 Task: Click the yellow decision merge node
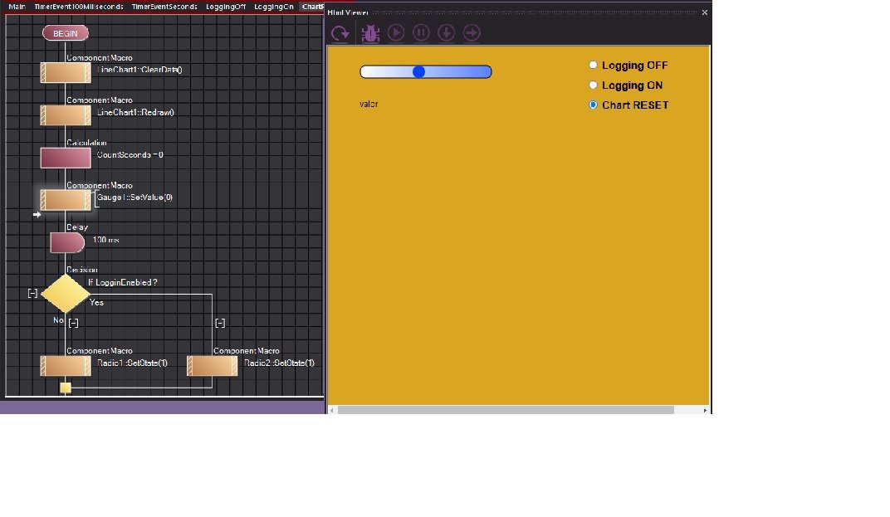pos(66,388)
